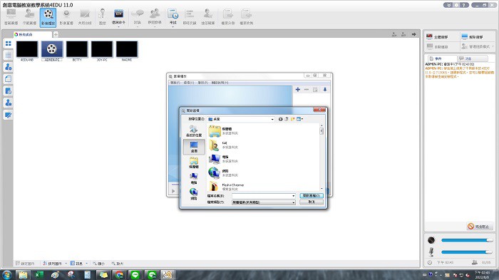
Task: Switch to the messages tab with speech bubble
Action: point(473,58)
